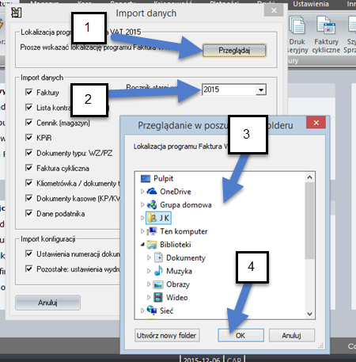Expand the Dokumenty tree node

click(x=149, y=257)
